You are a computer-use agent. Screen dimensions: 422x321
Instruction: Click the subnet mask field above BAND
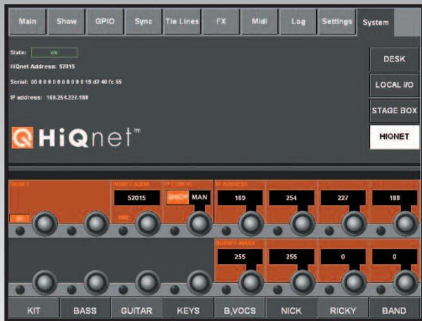(394, 257)
